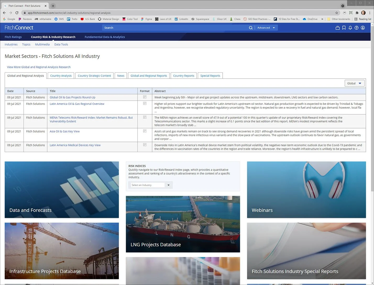
Task: Open the Reading list
Action: (x=363, y=19)
